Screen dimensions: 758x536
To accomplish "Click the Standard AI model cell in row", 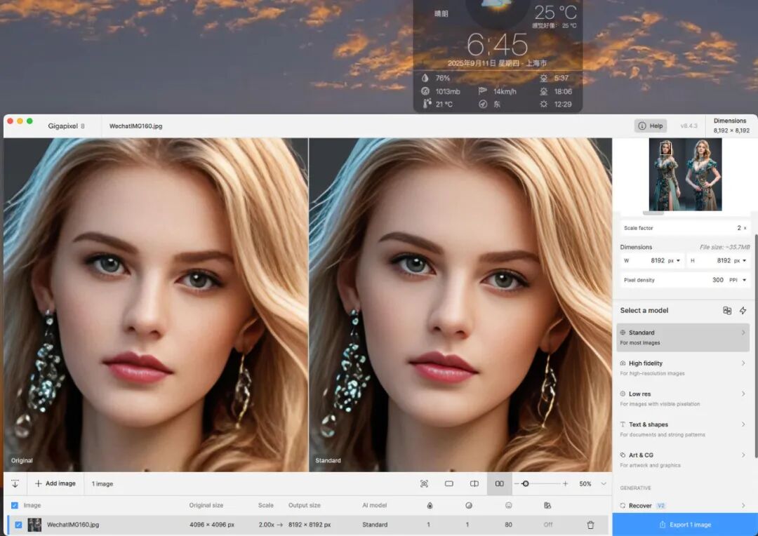I will [x=375, y=525].
